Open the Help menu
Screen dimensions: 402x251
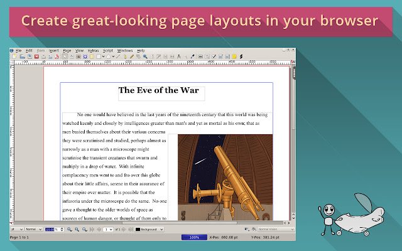[x=141, y=51]
